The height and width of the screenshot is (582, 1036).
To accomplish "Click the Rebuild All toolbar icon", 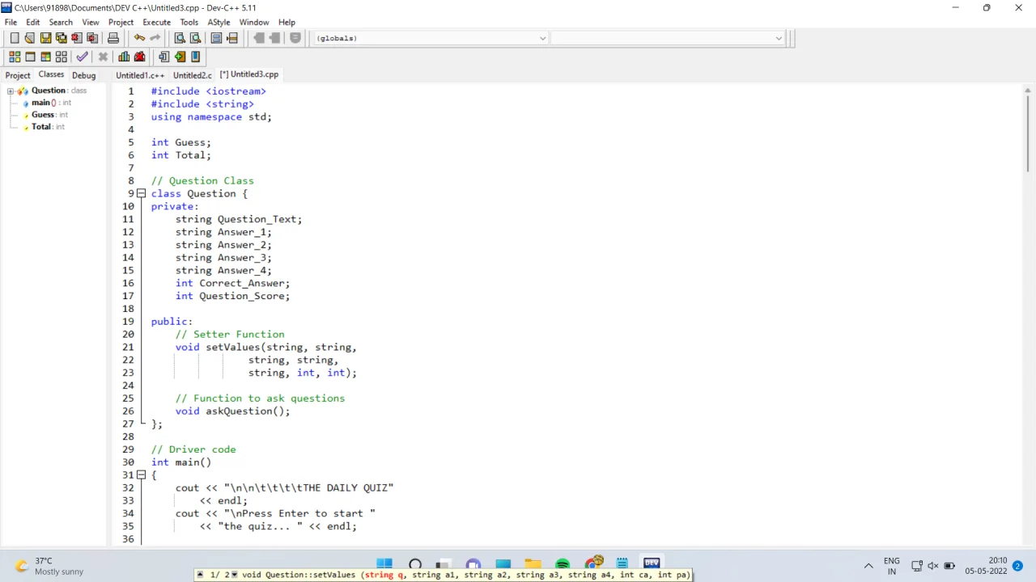I will tap(61, 57).
